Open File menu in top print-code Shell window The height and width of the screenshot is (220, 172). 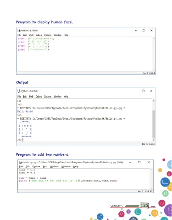19,35
